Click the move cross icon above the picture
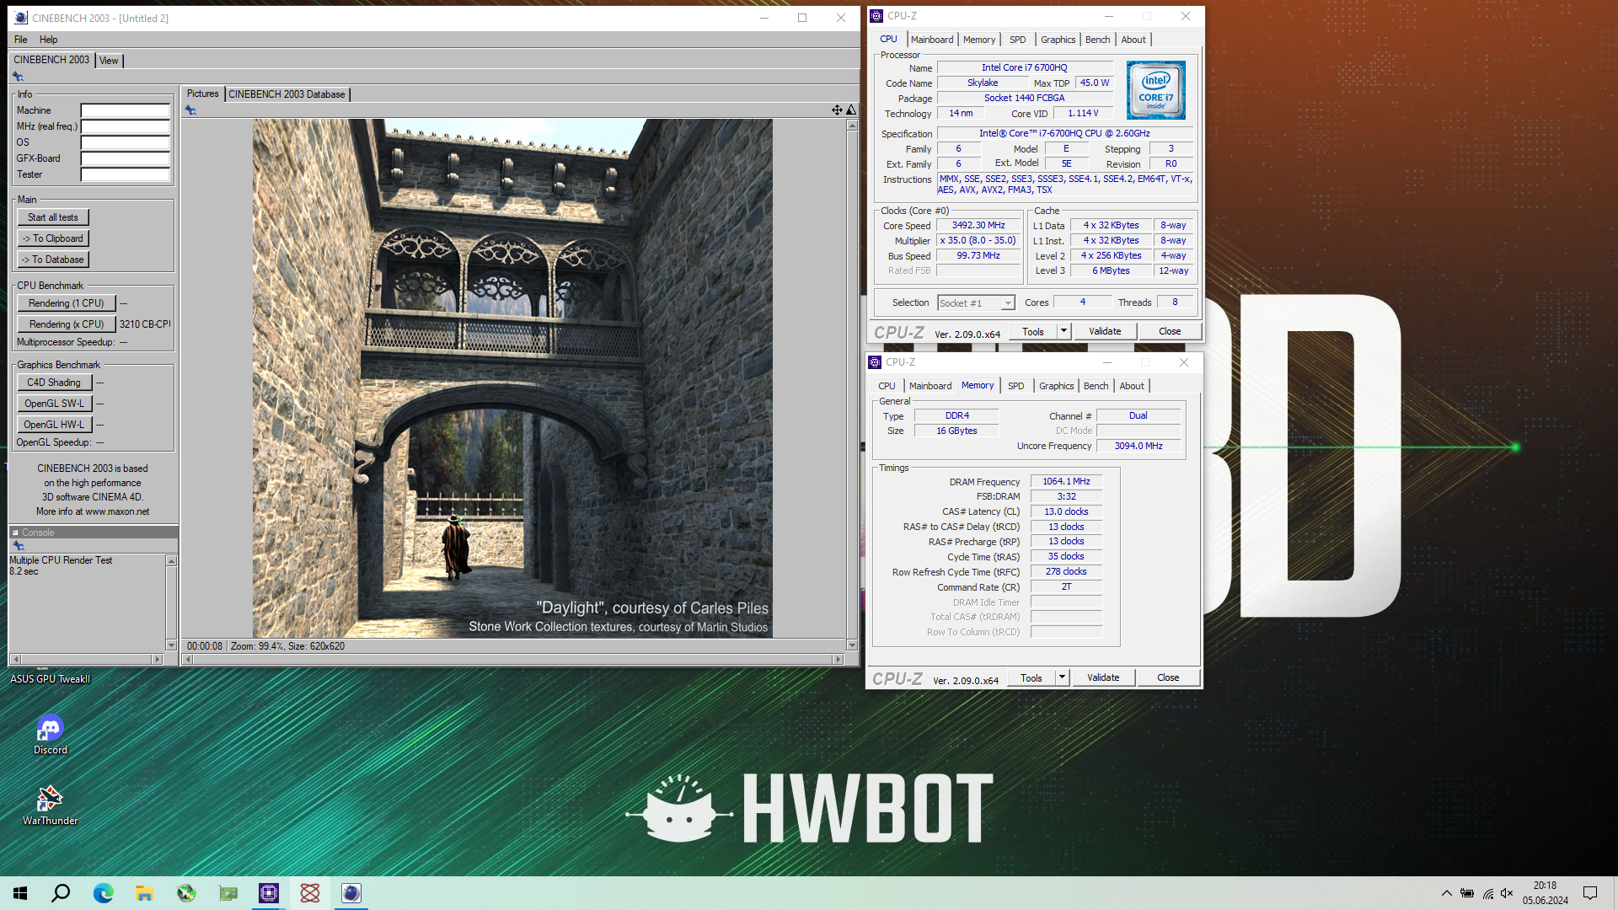 (x=837, y=110)
